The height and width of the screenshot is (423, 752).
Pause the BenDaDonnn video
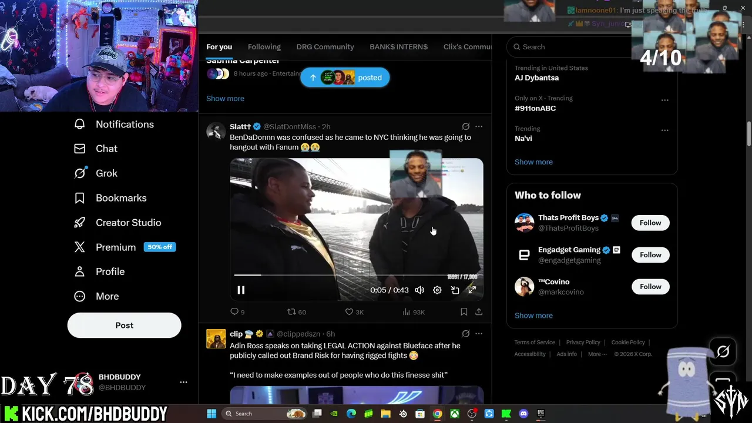point(241,290)
